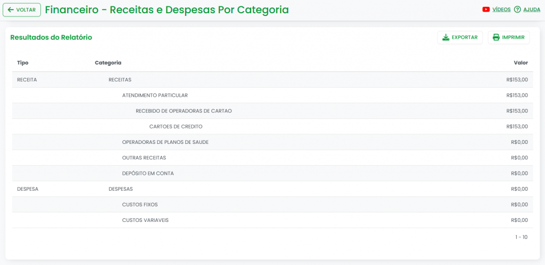This screenshot has width=545, height=265.
Task: Select the ATENDIMENTO PARTICULAR row
Action: point(155,96)
